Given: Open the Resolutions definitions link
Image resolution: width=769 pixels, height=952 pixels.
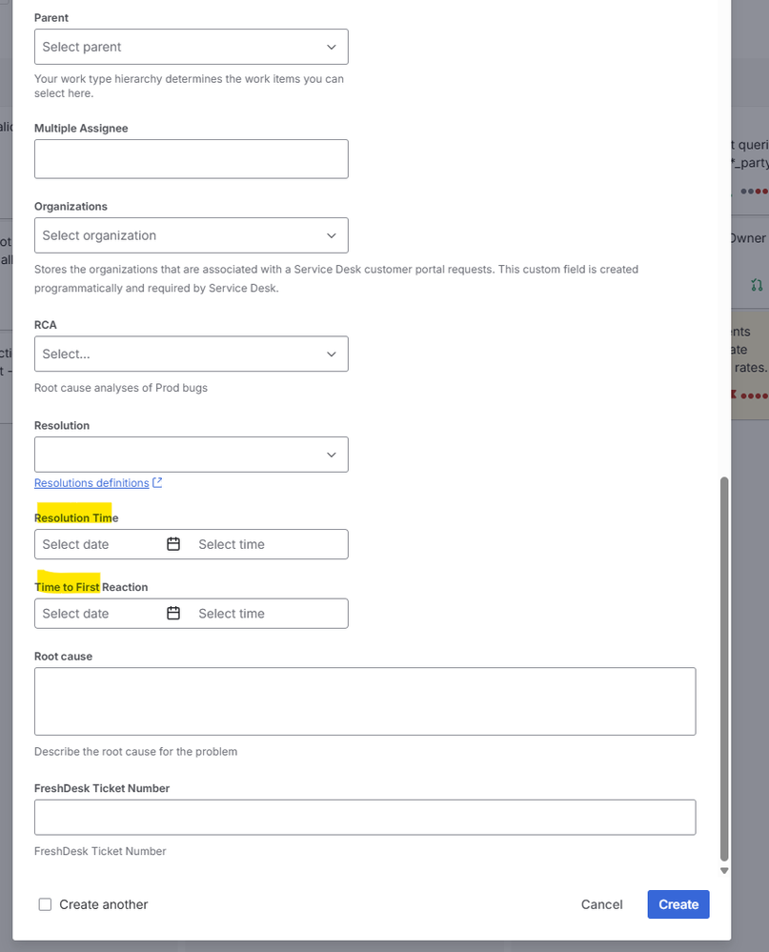Looking at the screenshot, I should pyautogui.click(x=91, y=483).
